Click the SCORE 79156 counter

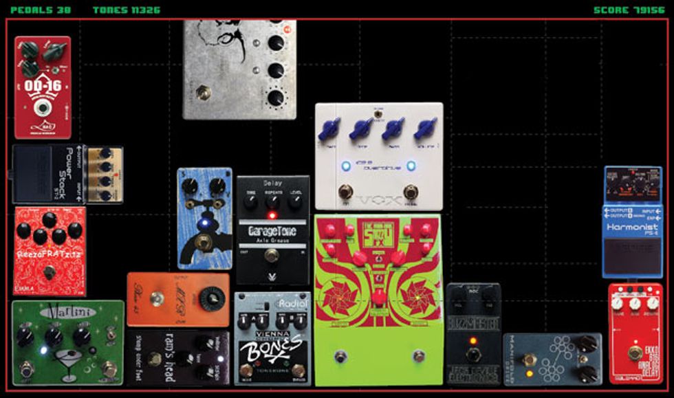pos(629,10)
